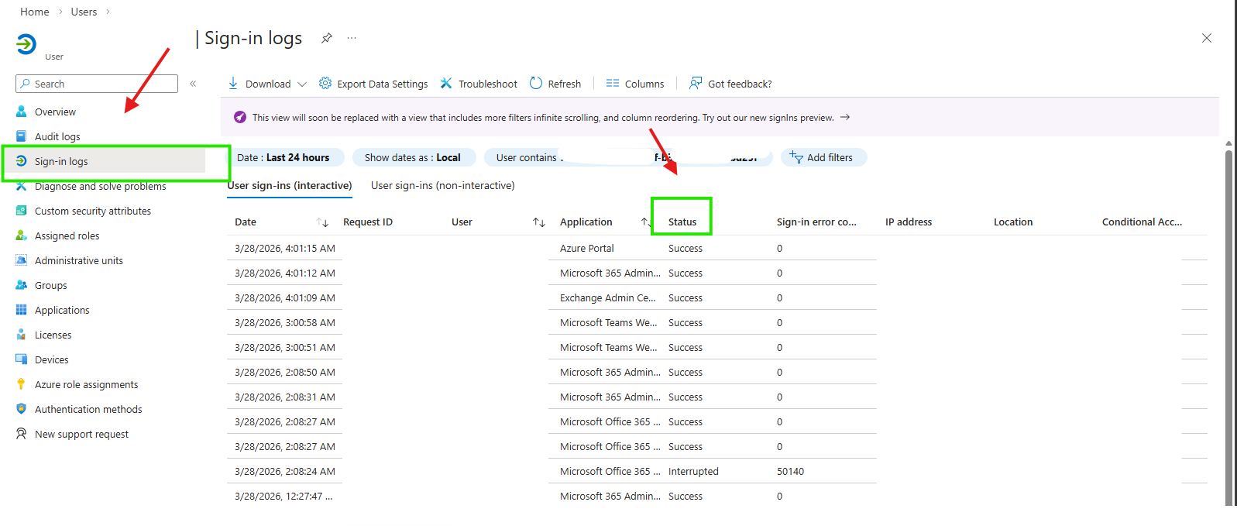Click the Status column header

(682, 222)
